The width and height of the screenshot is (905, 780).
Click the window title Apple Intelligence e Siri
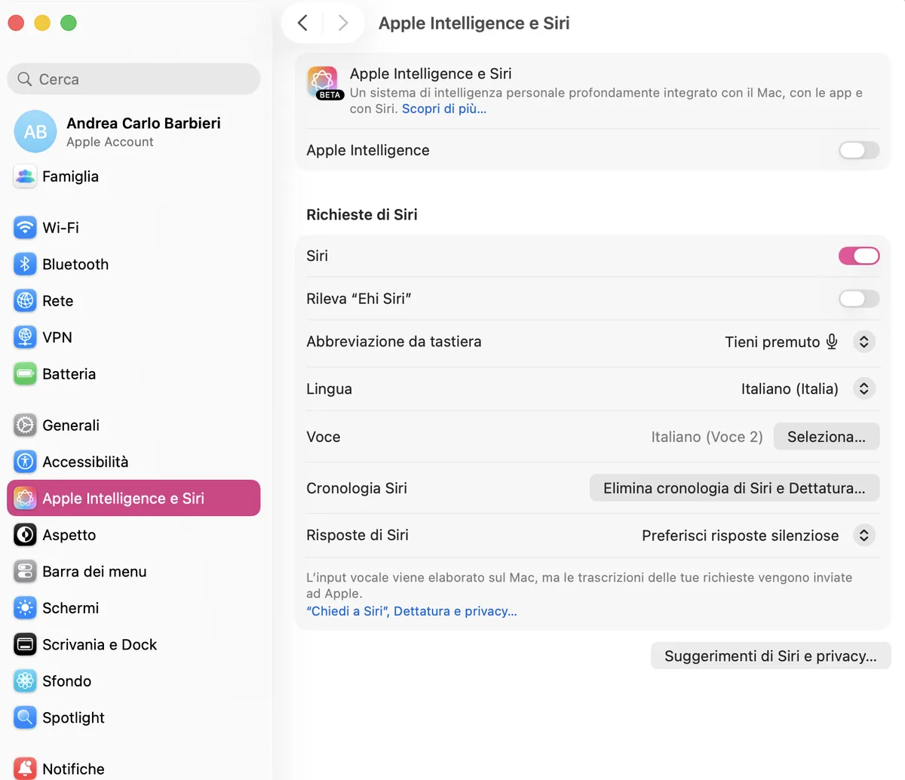[474, 23]
